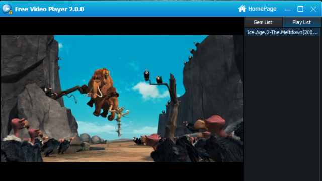The height and width of the screenshot is (181, 322).
Task: Open the HomePage link
Action: [262, 9]
